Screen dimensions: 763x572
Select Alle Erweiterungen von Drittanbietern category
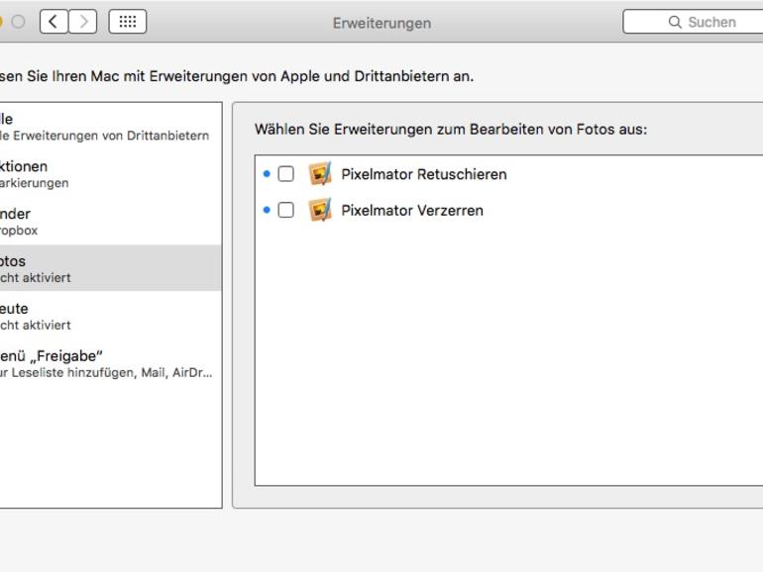(110, 127)
